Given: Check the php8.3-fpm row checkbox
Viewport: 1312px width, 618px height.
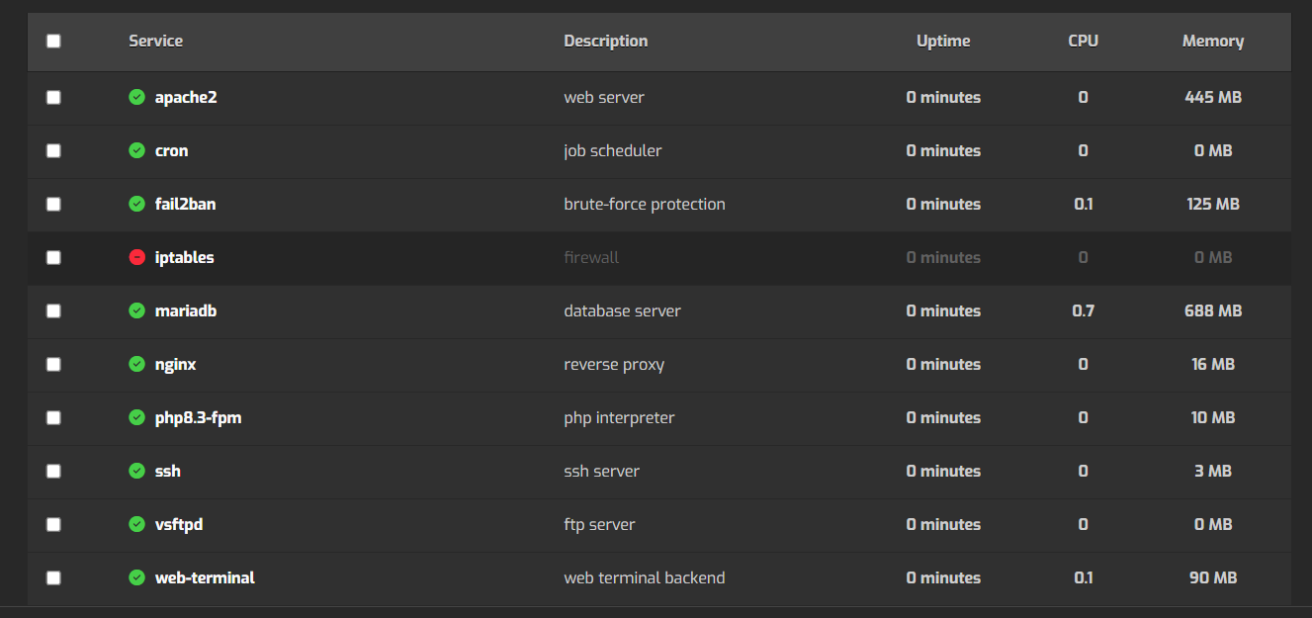Looking at the screenshot, I should pyautogui.click(x=53, y=417).
